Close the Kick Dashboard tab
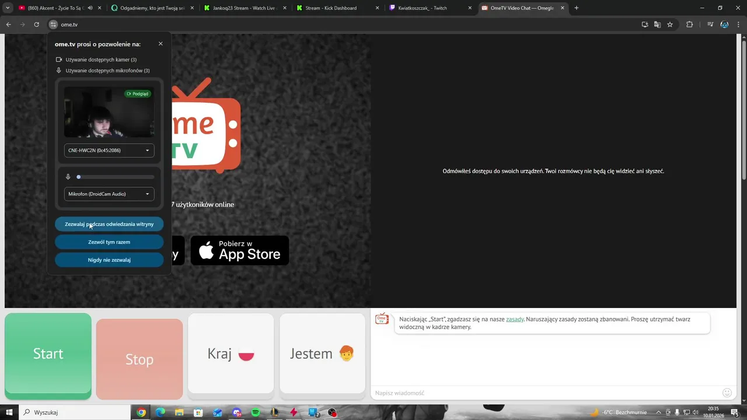The image size is (747, 420). pyautogui.click(x=377, y=8)
